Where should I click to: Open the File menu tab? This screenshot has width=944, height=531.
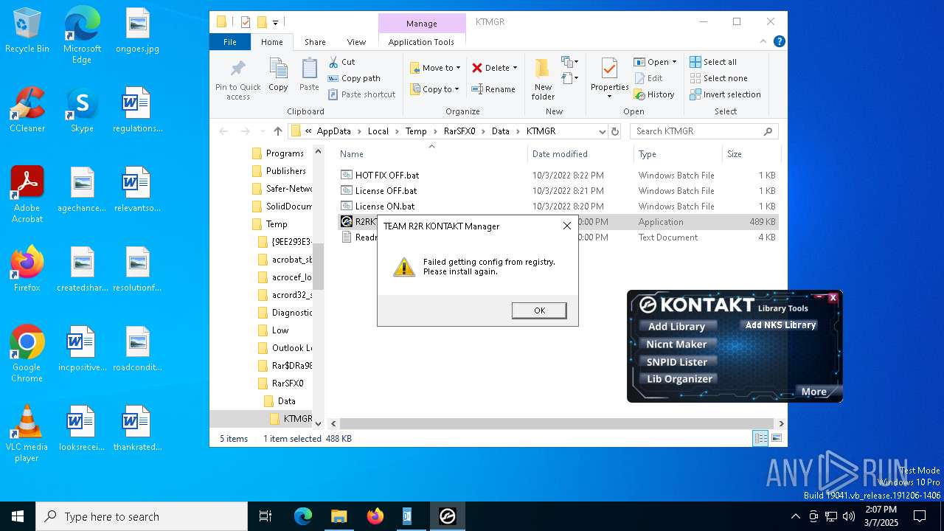[x=230, y=42]
